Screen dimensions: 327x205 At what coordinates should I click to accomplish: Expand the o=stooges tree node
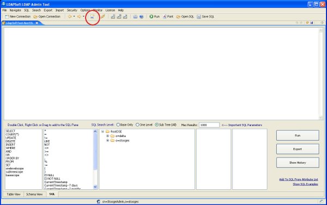(107, 140)
